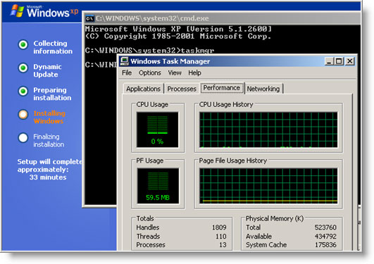
Task: Click the Copyright 1985-2001 line in cmd
Action: click(178, 36)
